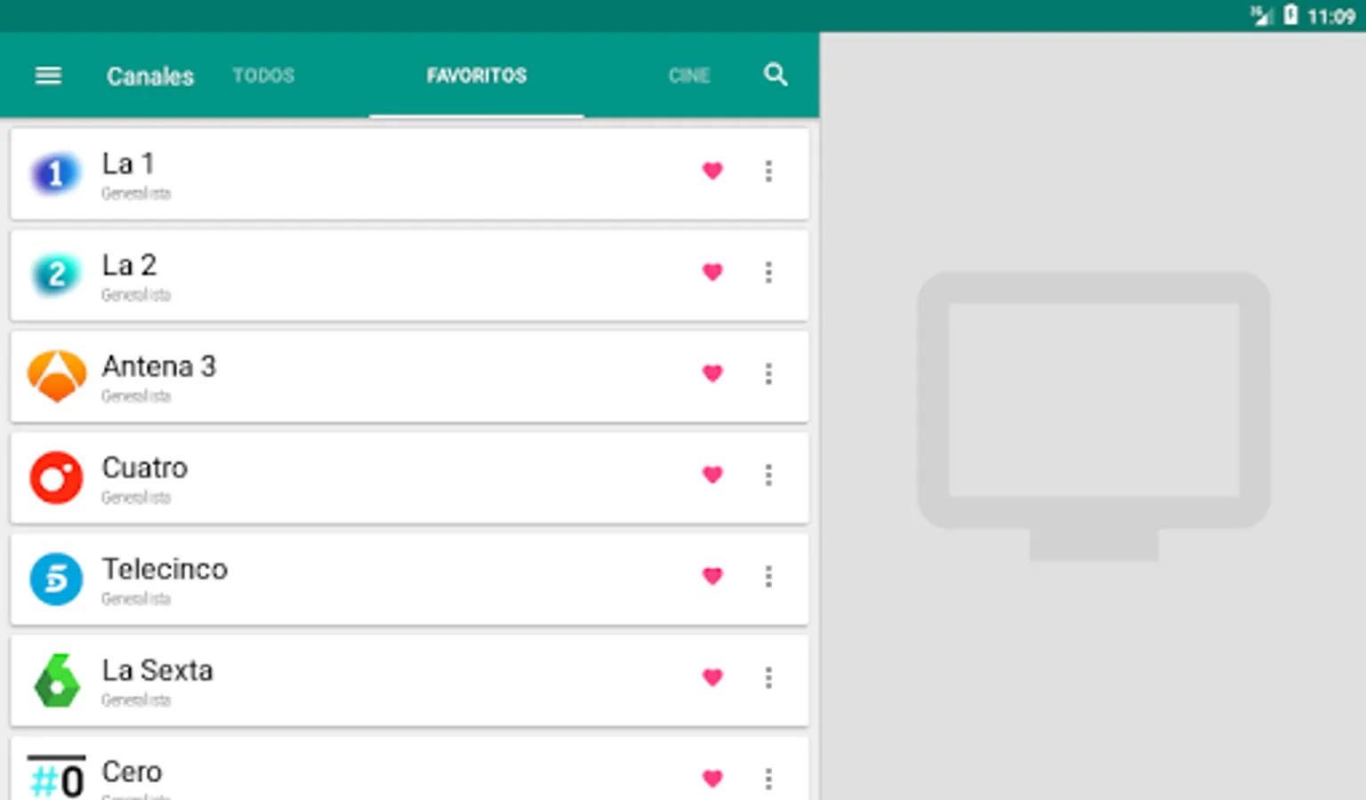1366x800 pixels.
Task: Check the battery icon in status bar
Action: (1290, 15)
